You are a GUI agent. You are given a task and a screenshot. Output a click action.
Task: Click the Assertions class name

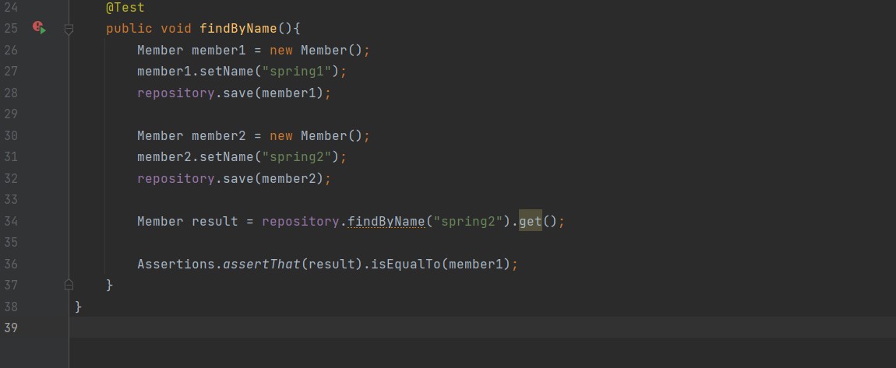click(x=176, y=265)
